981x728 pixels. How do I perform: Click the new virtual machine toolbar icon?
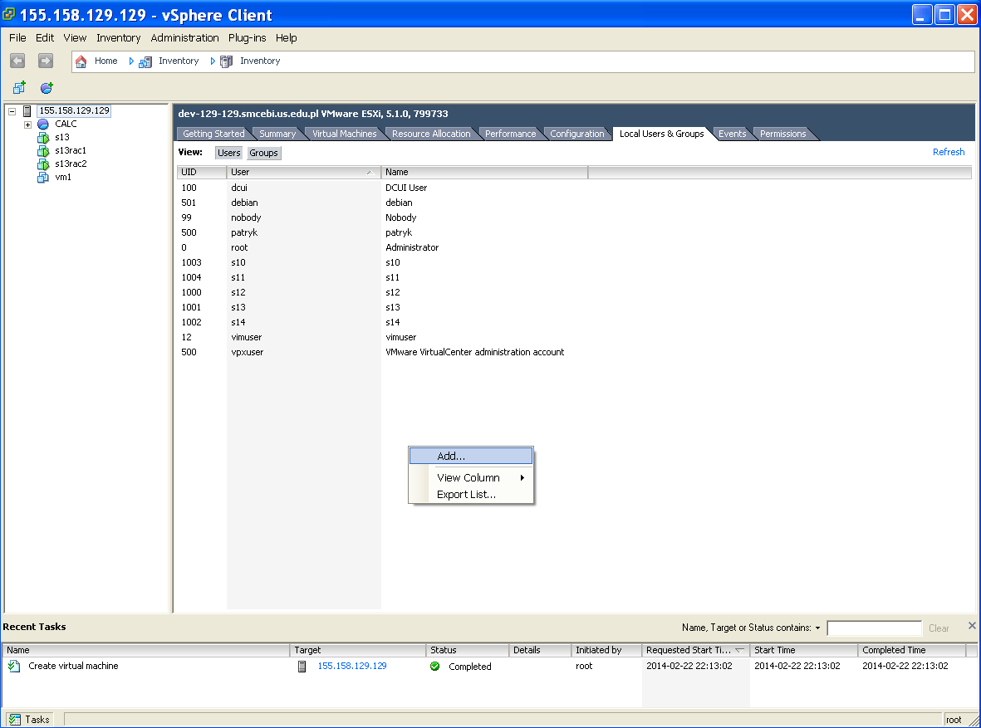(x=19, y=87)
